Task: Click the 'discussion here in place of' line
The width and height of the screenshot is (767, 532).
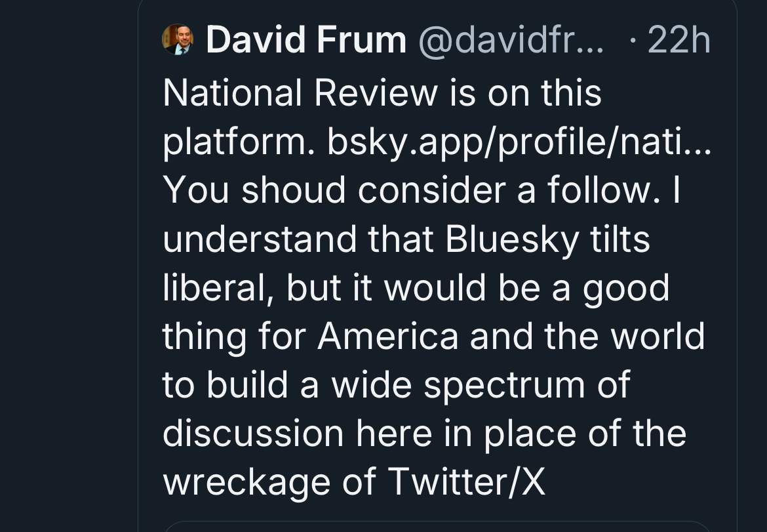Action: click(x=424, y=432)
